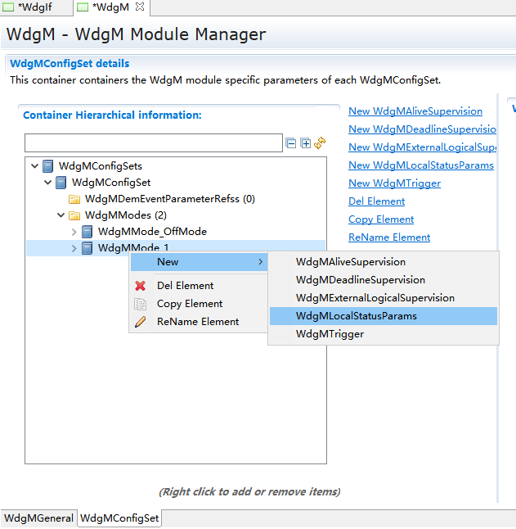Click the collapse all icon above the tree
The height and width of the screenshot is (529, 516).
pyautogui.click(x=291, y=143)
